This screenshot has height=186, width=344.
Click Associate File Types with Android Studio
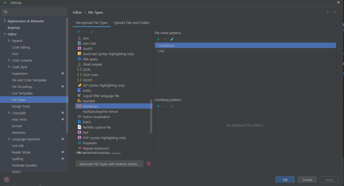[109, 164]
